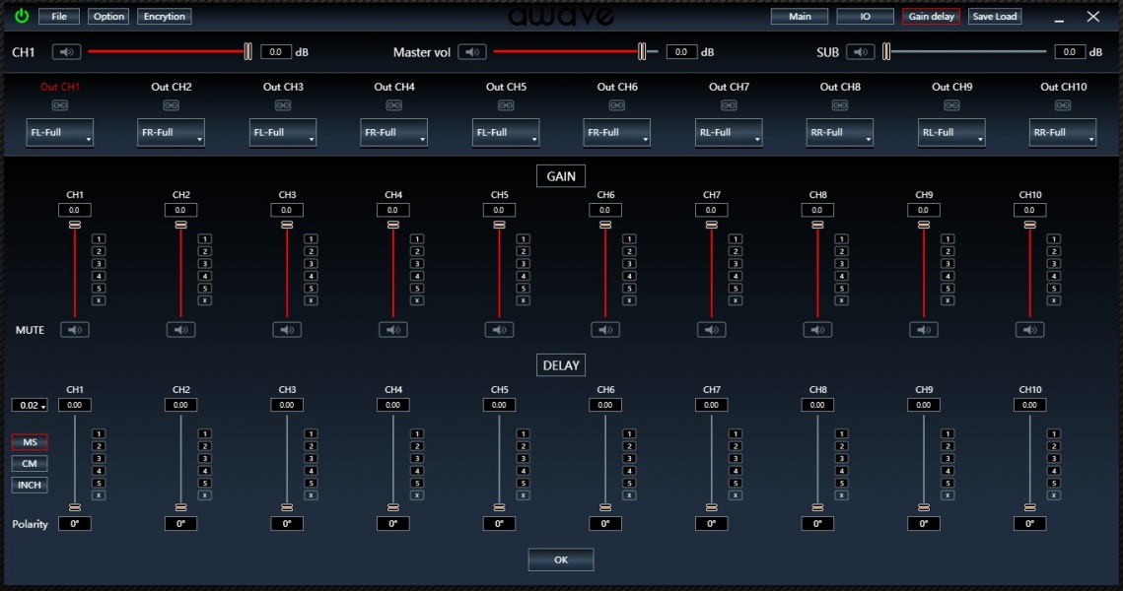Screen dimensions: 1123x591
Task: Open the File menu
Action: click(x=59, y=17)
